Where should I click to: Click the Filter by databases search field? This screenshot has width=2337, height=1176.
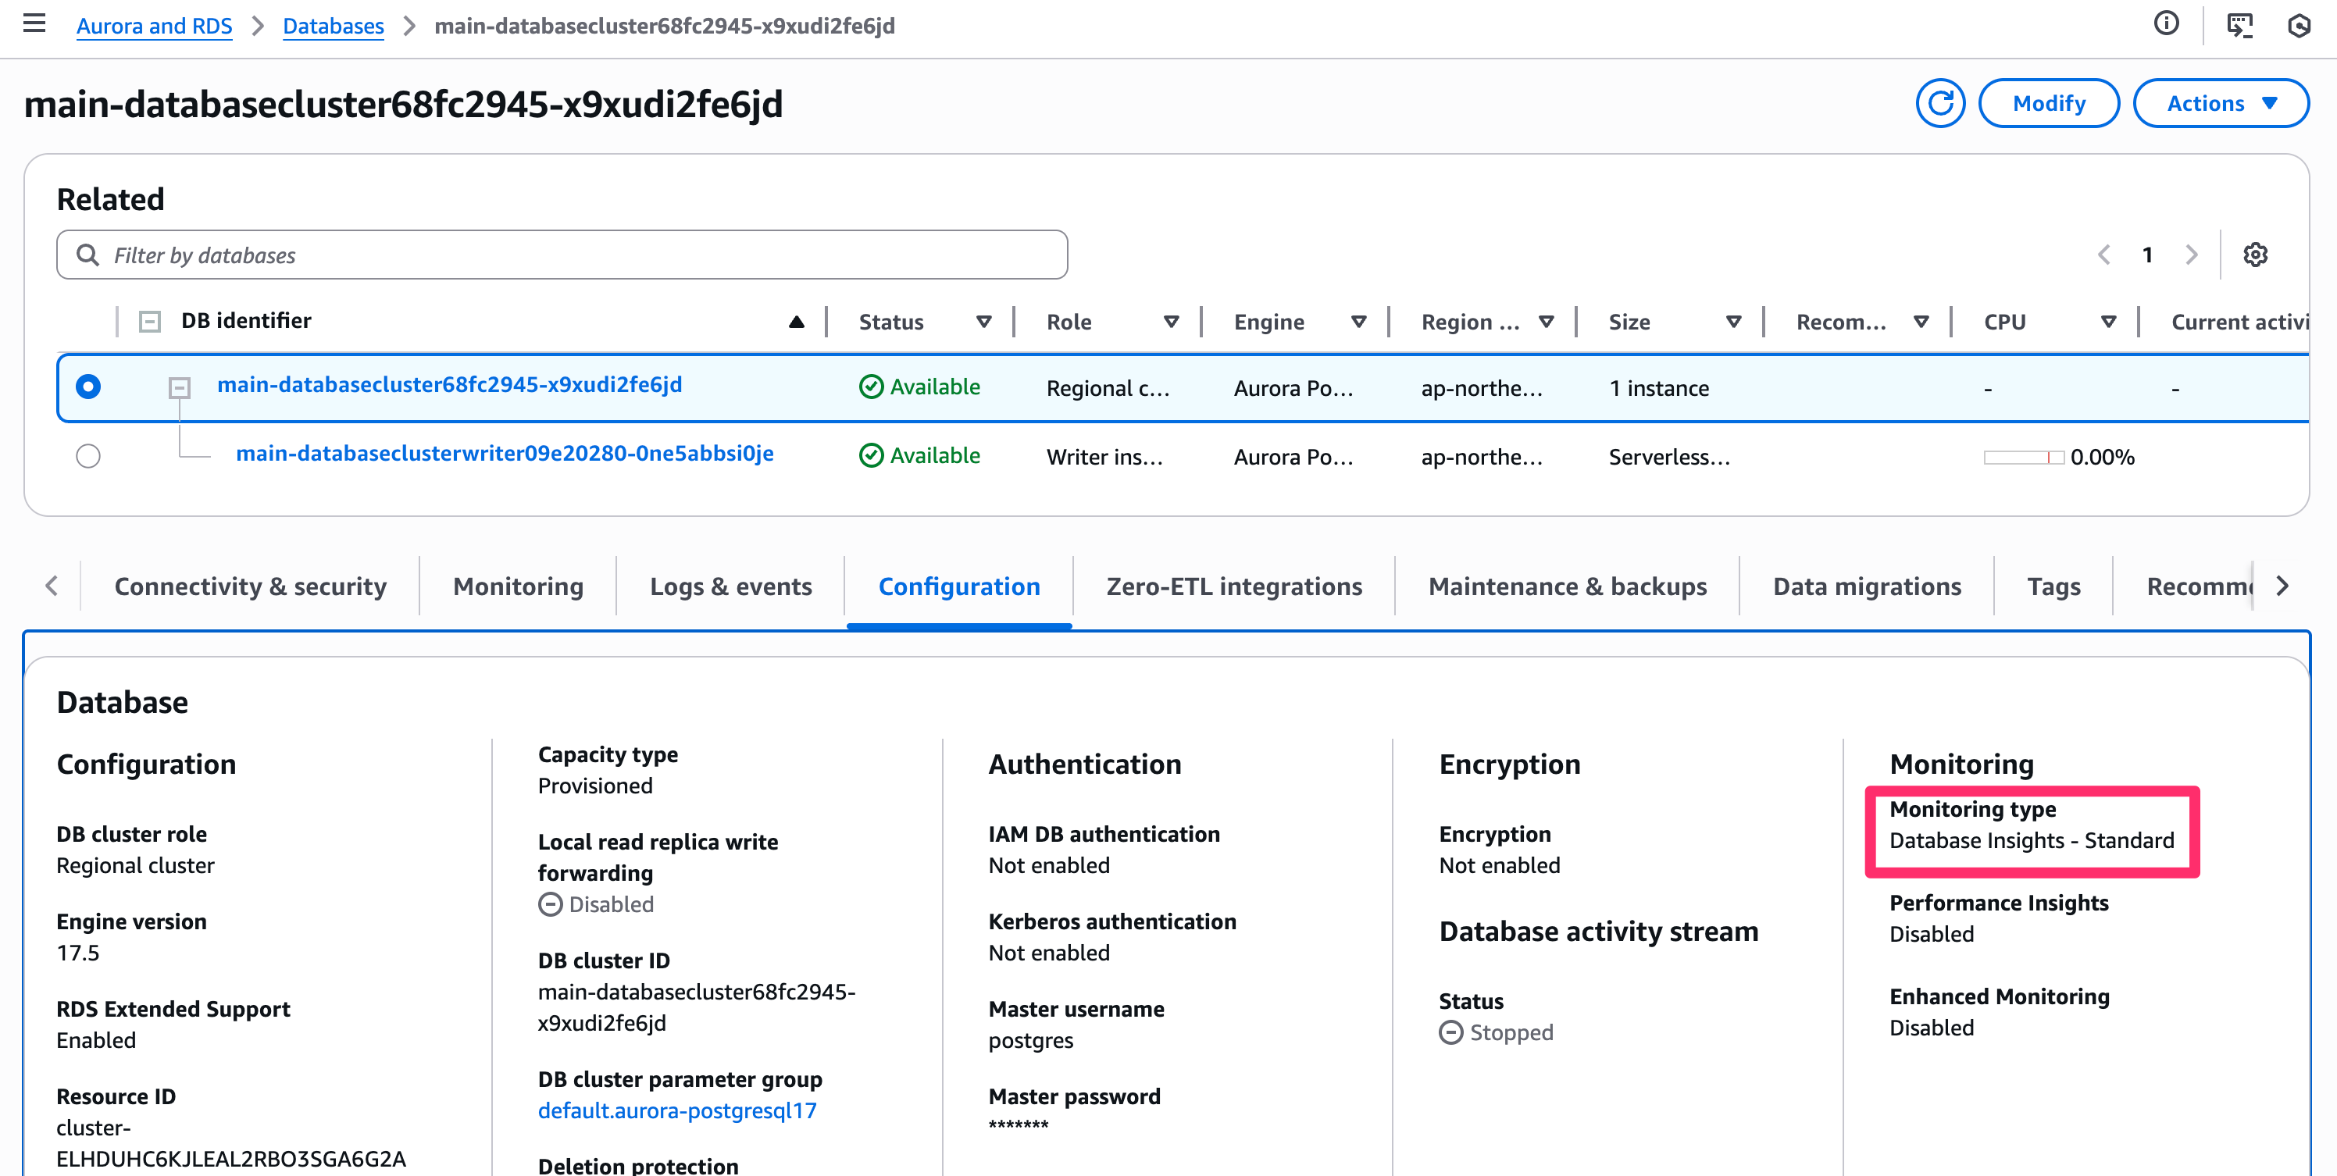coord(562,255)
